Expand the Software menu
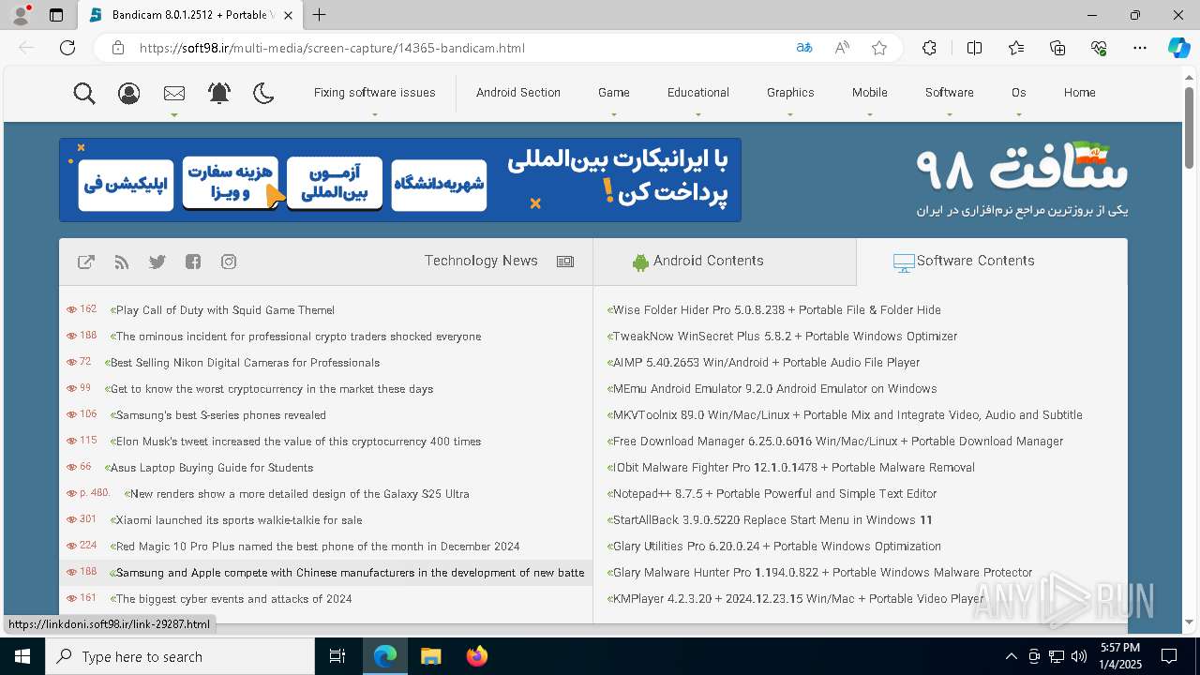The width and height of the screenshot is (1200, 675). [950, 93]
